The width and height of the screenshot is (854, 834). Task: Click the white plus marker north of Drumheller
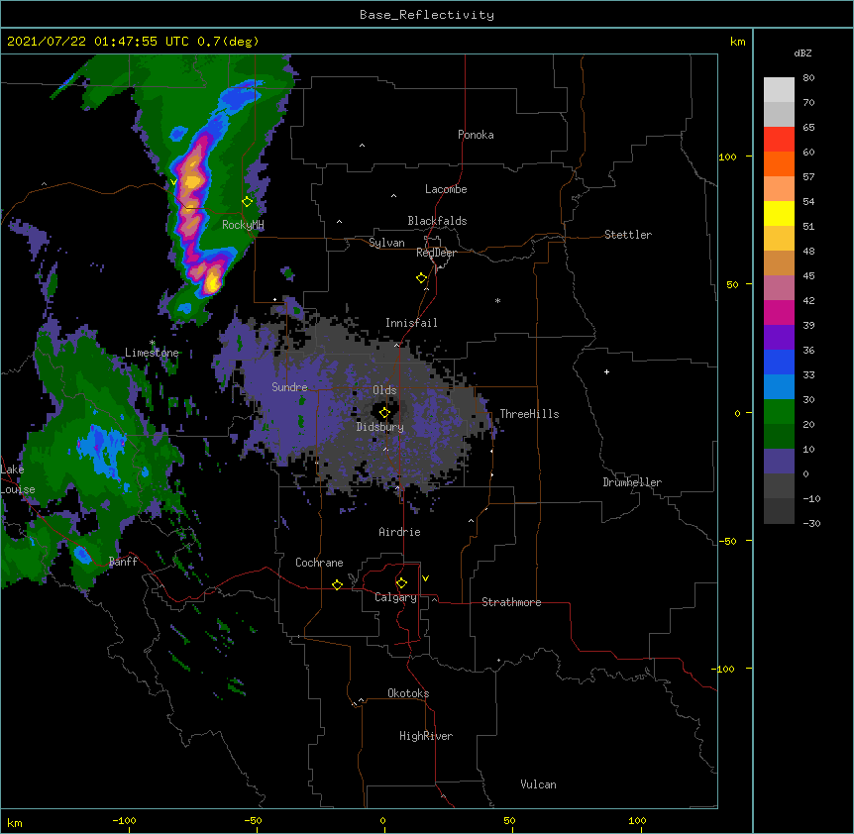(606, 371)
